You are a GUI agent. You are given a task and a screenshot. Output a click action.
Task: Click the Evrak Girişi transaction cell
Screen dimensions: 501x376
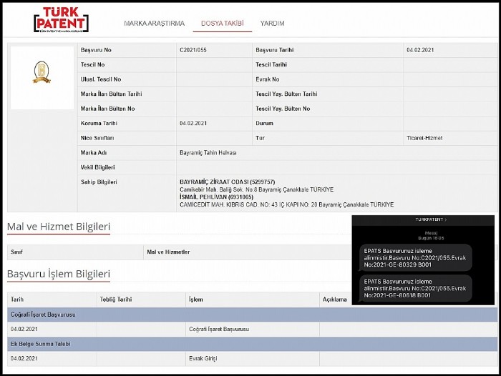(x=203, y=359)
